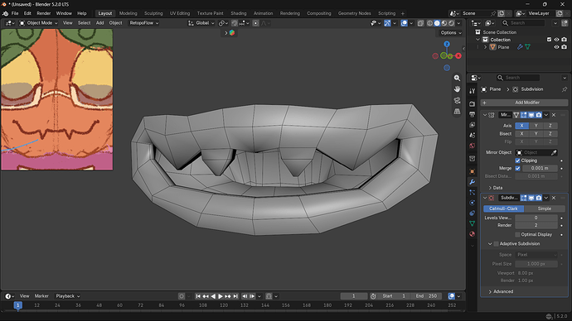Toggle Mirror axis Y button
This screenshot has height=321, width=572.
click(x=536, y=126)
